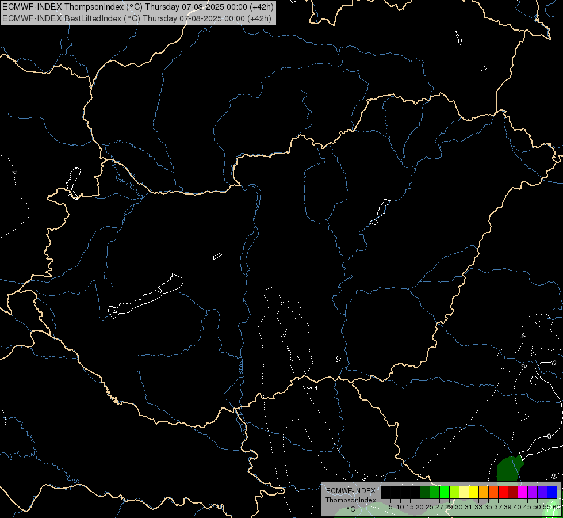The height and width of the screenshot is (518, 563).
Task: Click the BestLiftedIndex title line at top
Action: (x=137, y=18)
